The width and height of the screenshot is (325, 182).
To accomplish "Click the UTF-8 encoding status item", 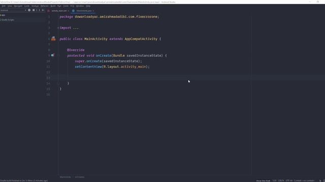I will [289, 180].
